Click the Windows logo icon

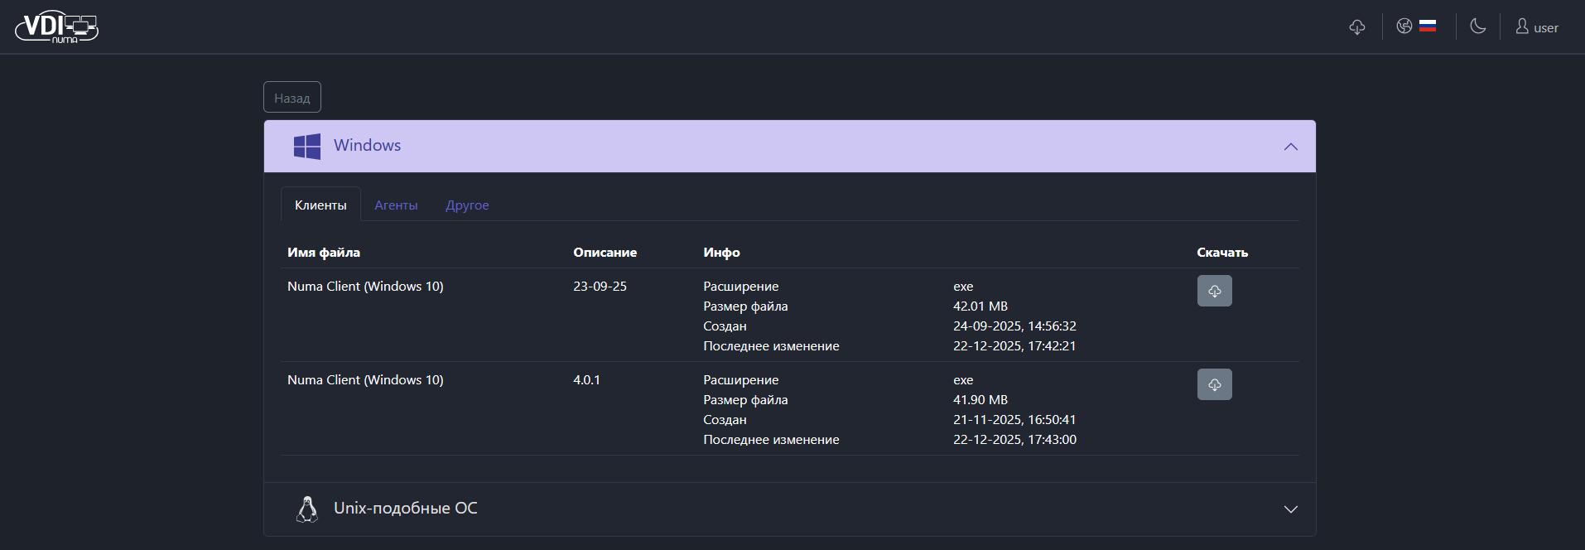[307, 147]
